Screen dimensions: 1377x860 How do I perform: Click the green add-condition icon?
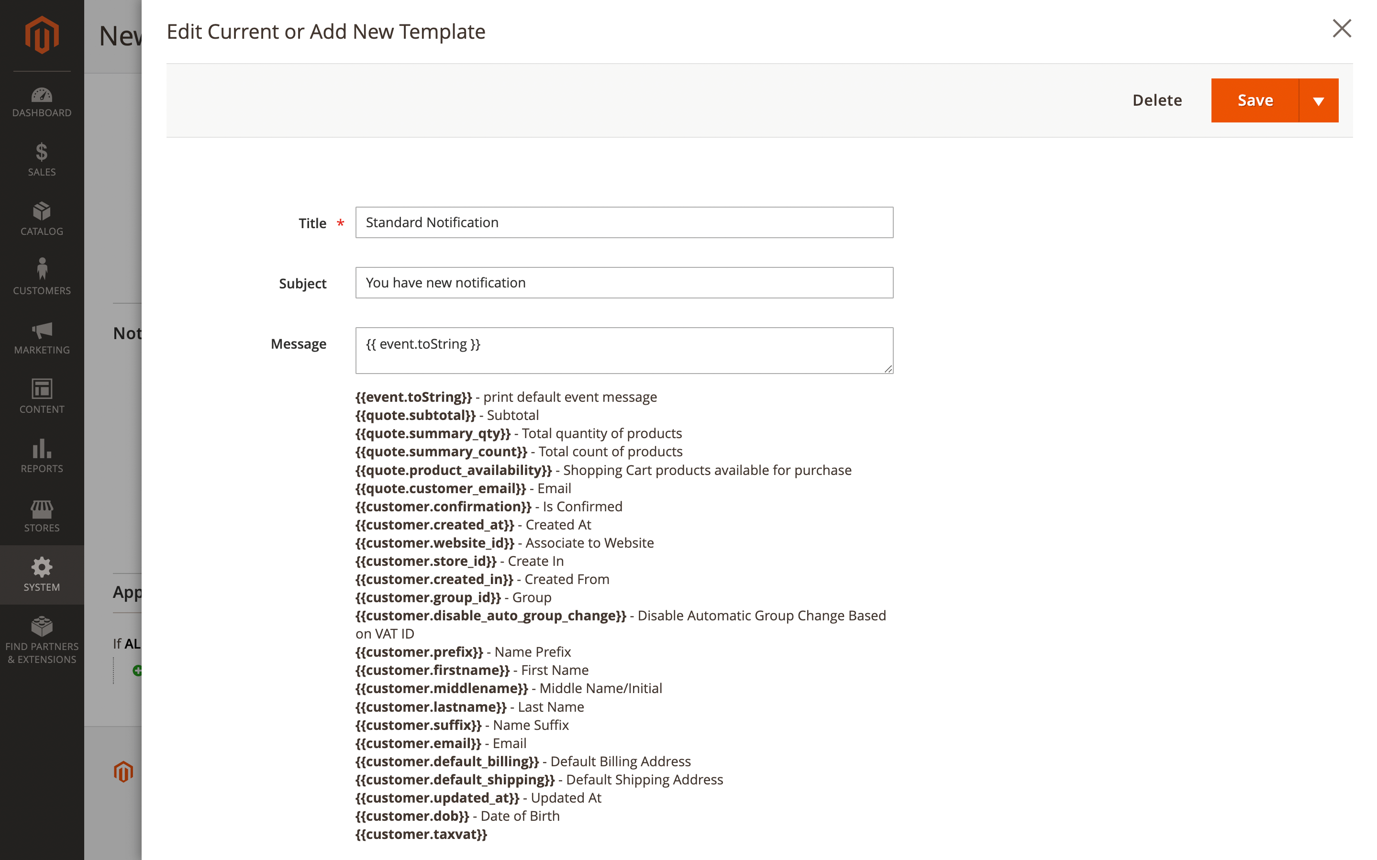pos(138,671)
